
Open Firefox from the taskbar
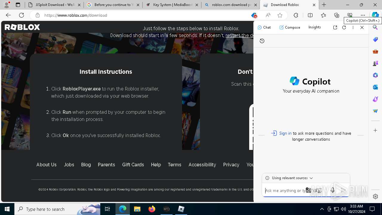(152, 209)
